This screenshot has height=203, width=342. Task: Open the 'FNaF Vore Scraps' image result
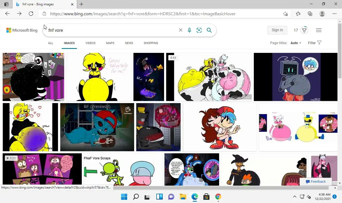[123, 170]
